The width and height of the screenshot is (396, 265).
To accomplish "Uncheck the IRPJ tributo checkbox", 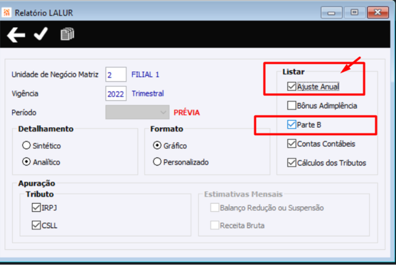I will [36, 208].
